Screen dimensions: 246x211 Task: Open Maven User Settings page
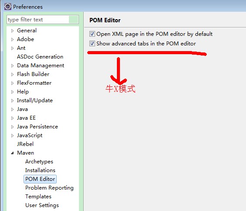click(42, 205)
